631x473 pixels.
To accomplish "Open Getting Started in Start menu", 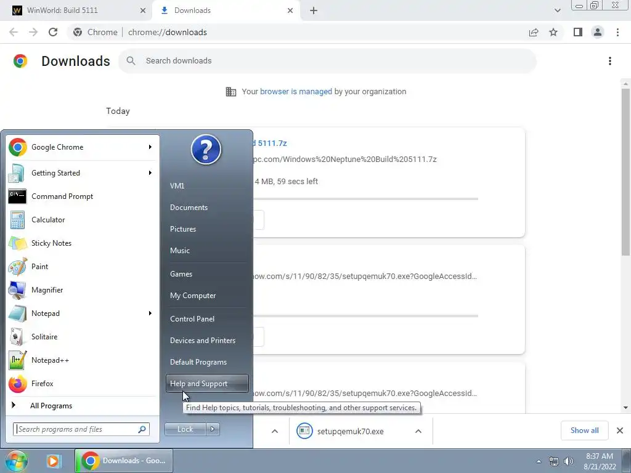I will click(x=83, y=173).
